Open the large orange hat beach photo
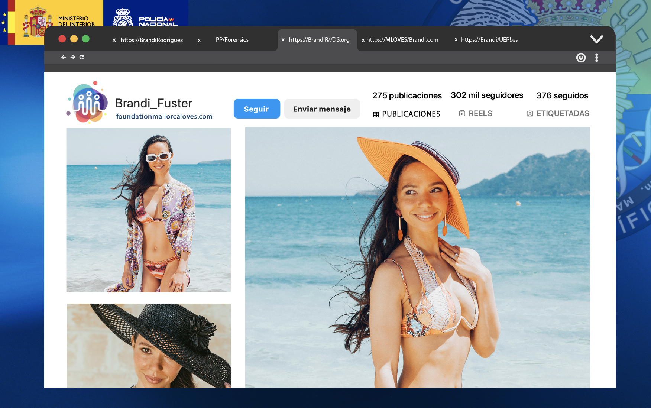This screenshot has width=651, height=408. coord(417,258)
